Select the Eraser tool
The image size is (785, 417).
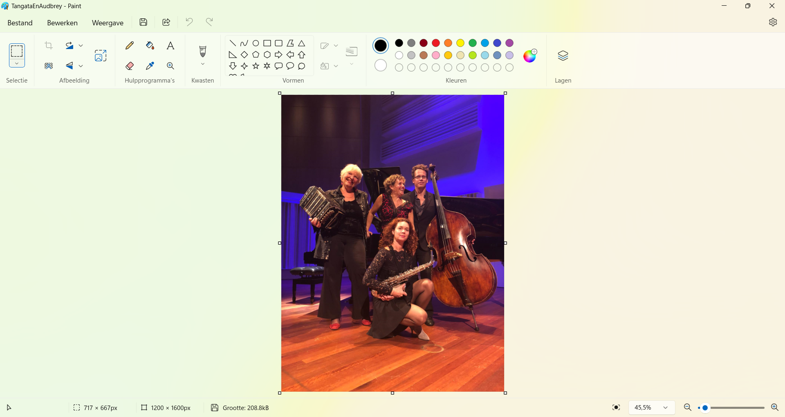[x=130, y=66]
